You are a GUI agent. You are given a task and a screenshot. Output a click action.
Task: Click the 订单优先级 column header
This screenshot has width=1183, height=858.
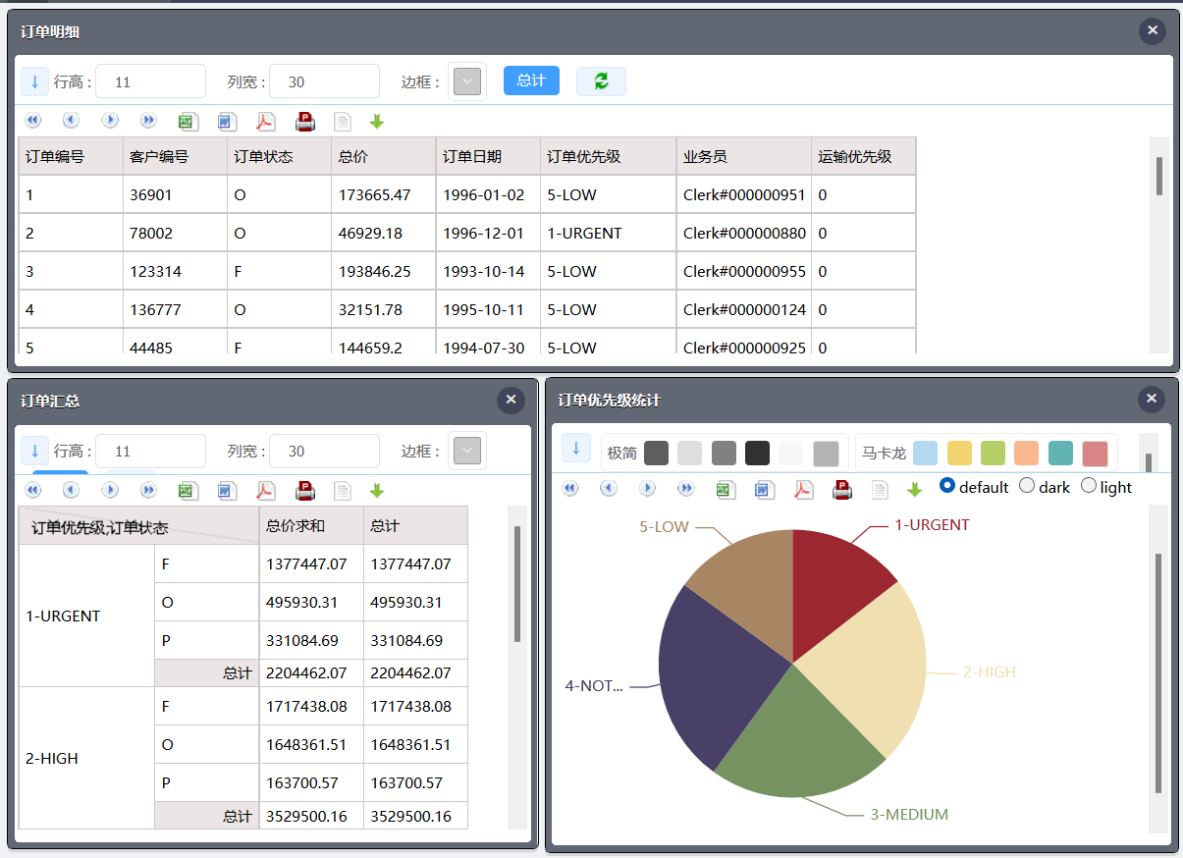pos(608,156)
